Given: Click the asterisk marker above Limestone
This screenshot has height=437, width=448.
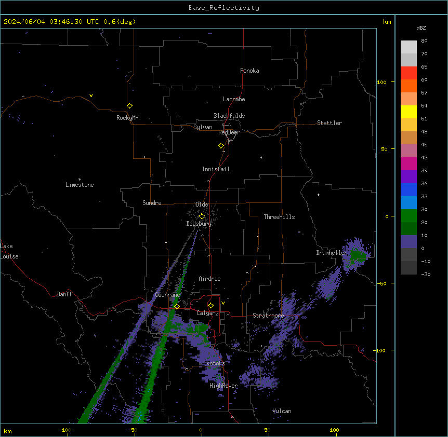Looking at the screenshot, I should coord(80,180).
